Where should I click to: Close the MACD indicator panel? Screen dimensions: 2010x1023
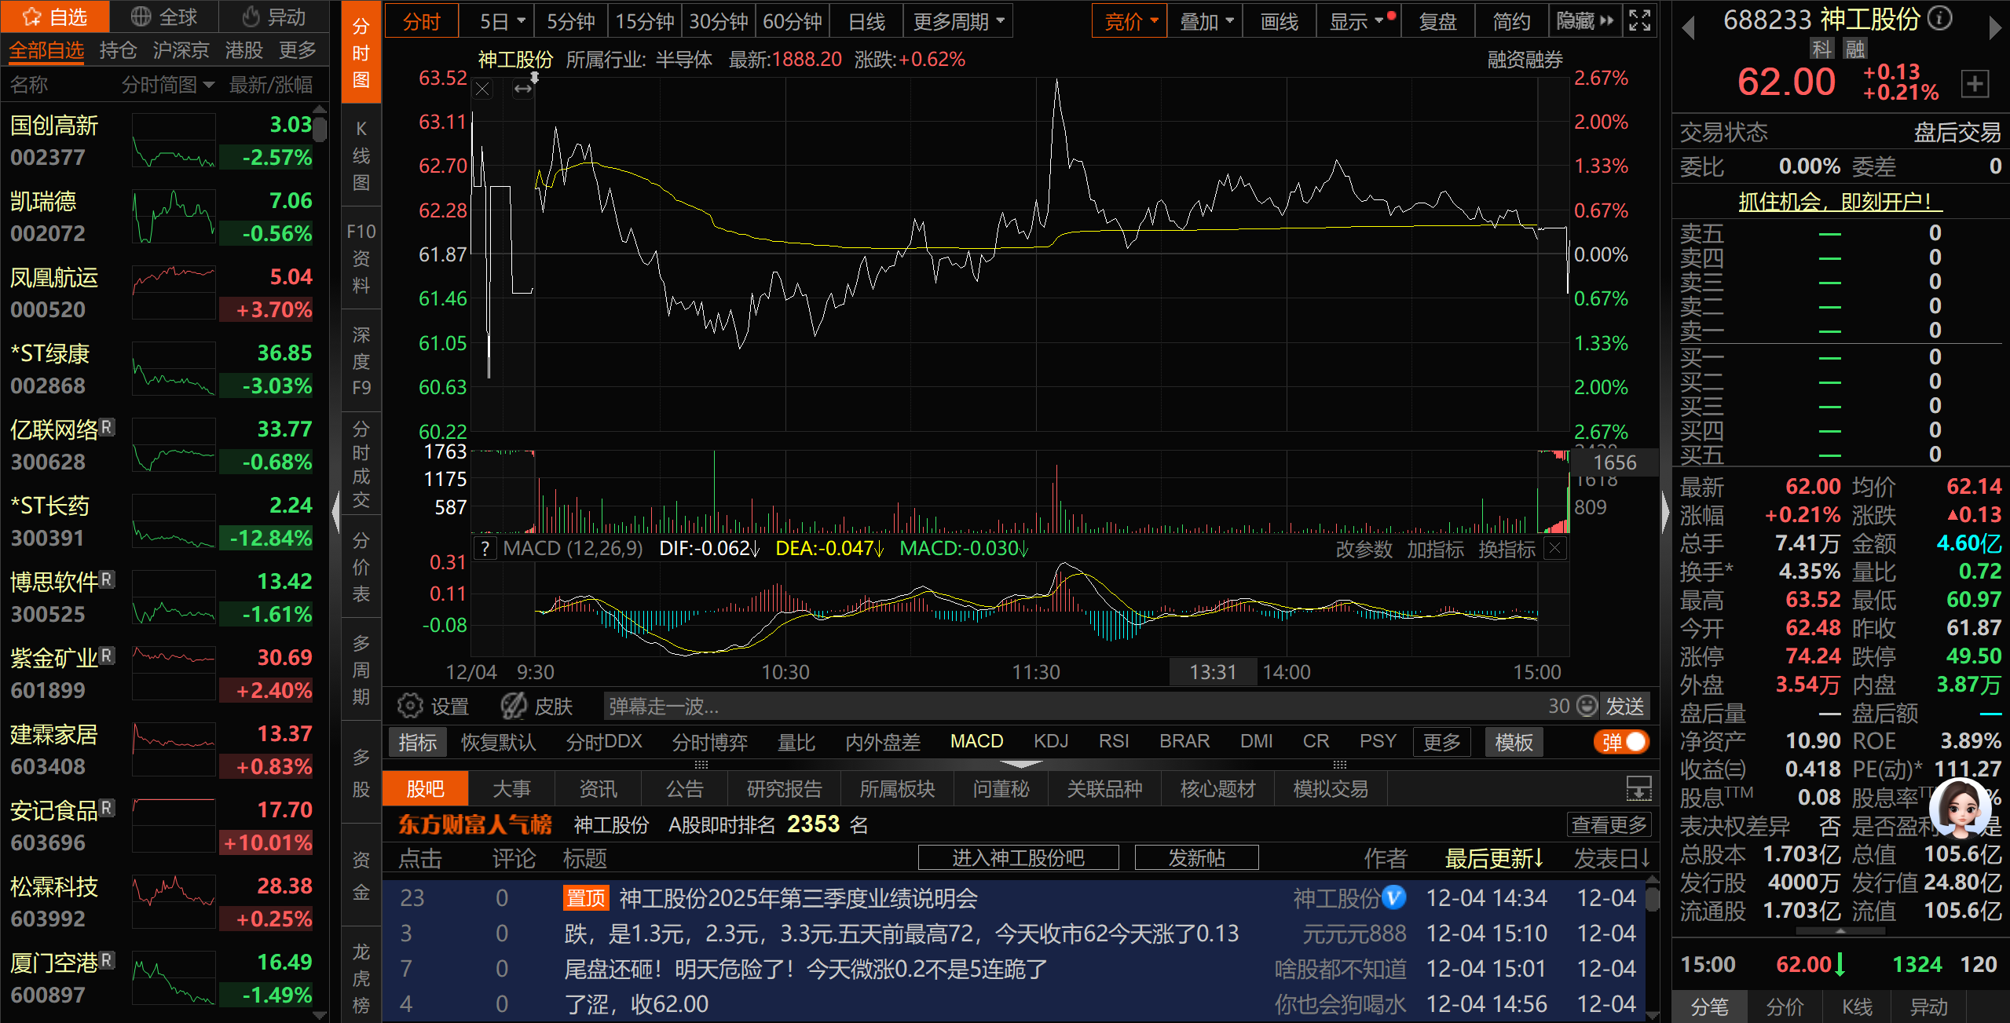[1555, 548]
